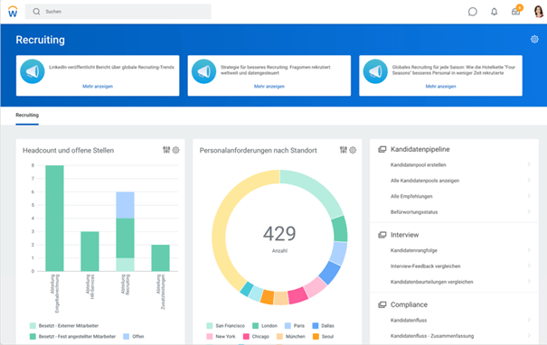Image resolution: width=547 pixels, height=345 pixels.
Task: Click blue Offen segment of Recruiting bar
Action: 126,205
